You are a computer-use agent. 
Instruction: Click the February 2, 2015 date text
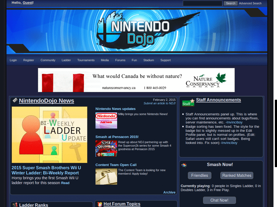tap(164, 100)
